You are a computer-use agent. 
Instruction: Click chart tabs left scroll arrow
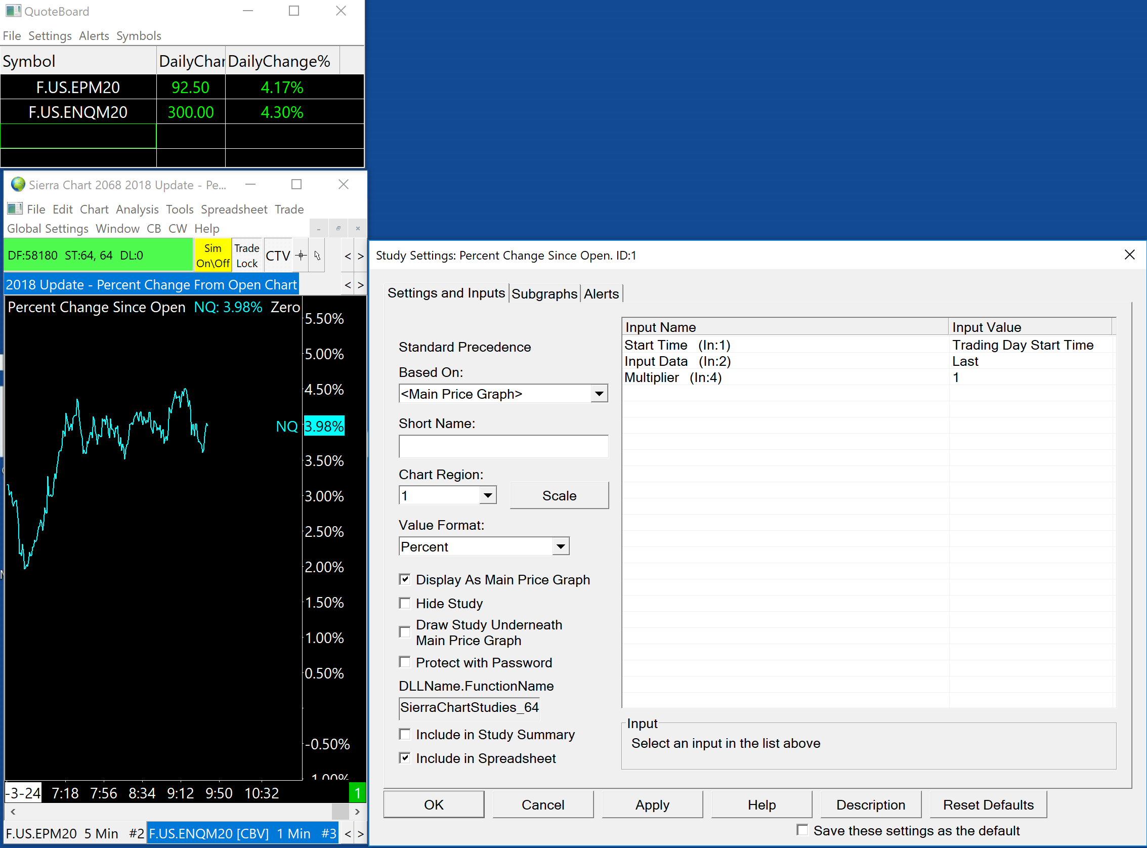[348, 834]
